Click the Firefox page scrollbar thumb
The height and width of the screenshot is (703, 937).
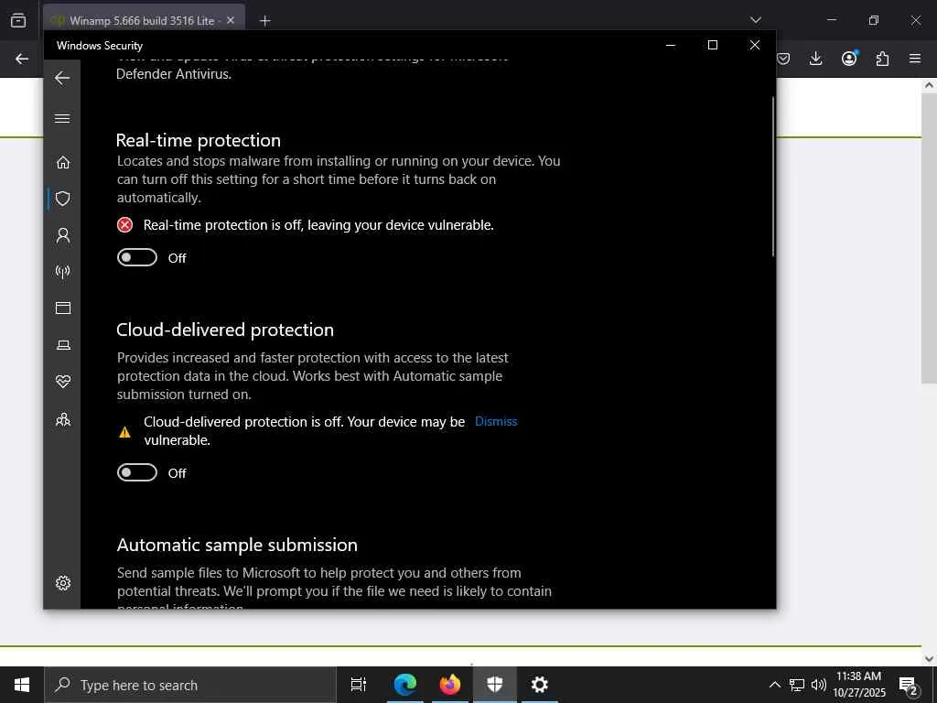930,239
